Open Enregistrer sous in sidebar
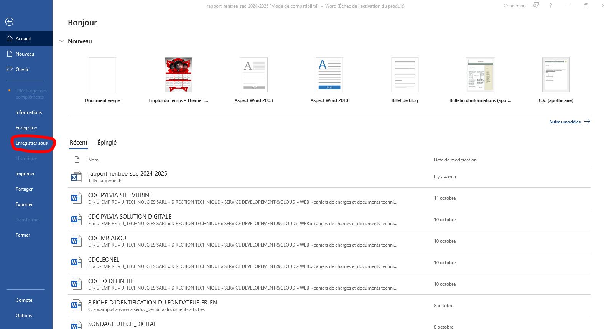This screenshot has width=604, height=329. point(31,143)
